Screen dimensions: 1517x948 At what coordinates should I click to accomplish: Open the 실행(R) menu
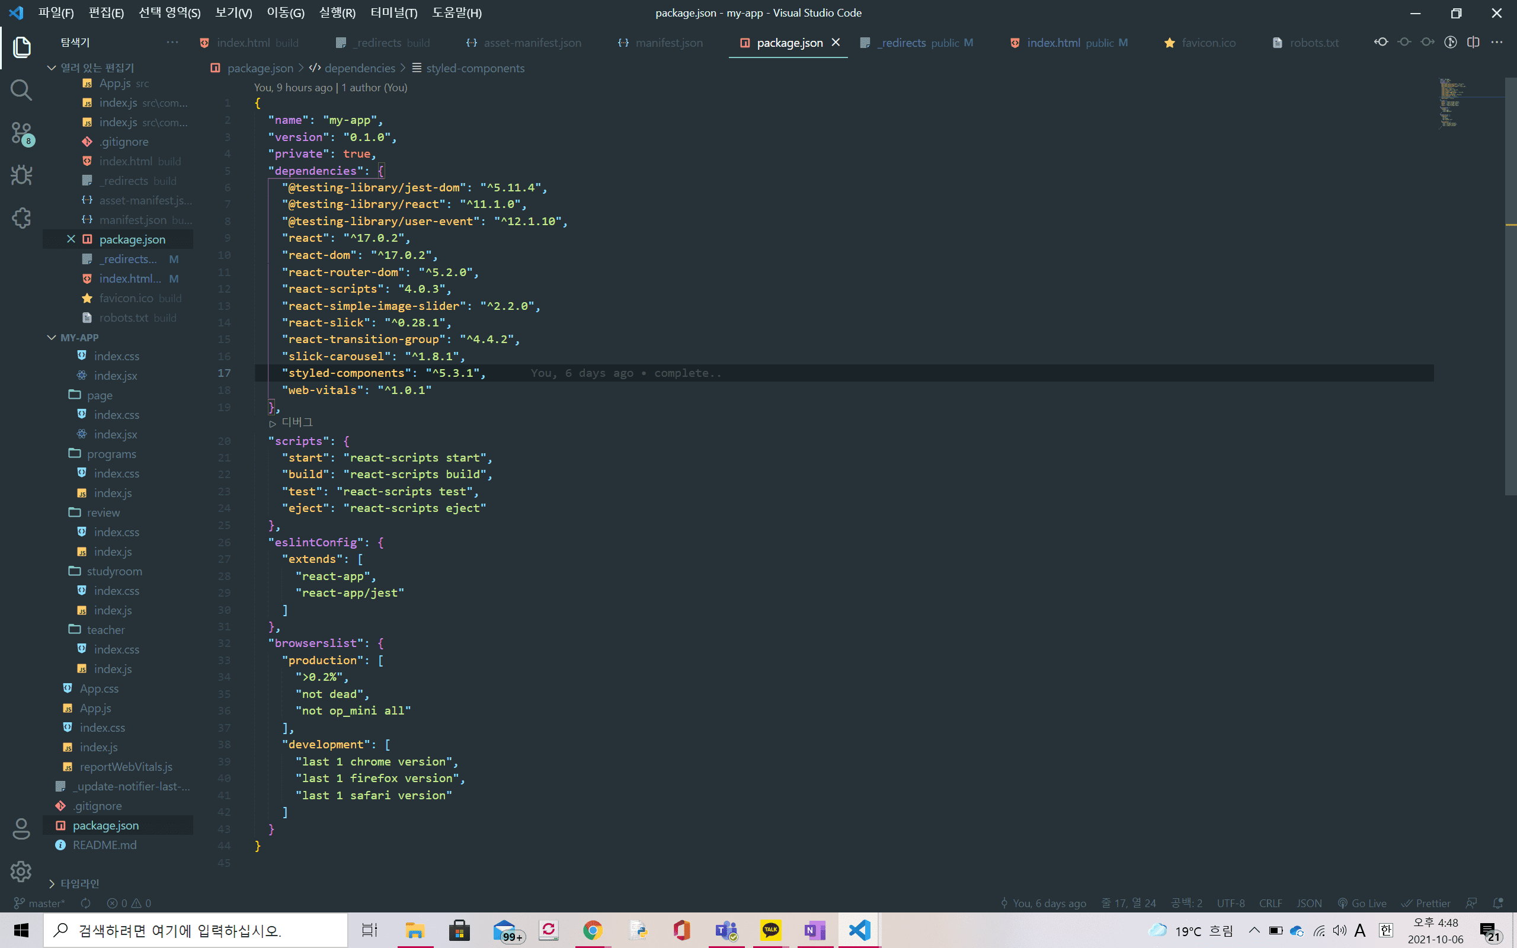[x=337, y=12]
